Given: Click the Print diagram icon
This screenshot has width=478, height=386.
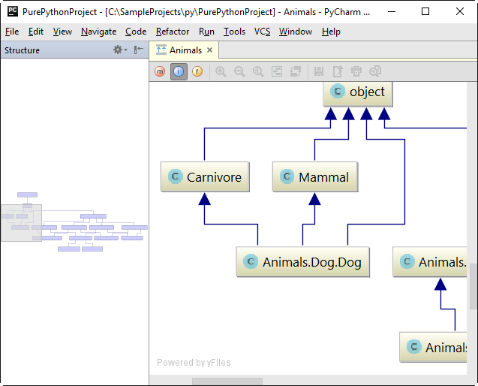Looking at the screenshot, I should 356,71.
